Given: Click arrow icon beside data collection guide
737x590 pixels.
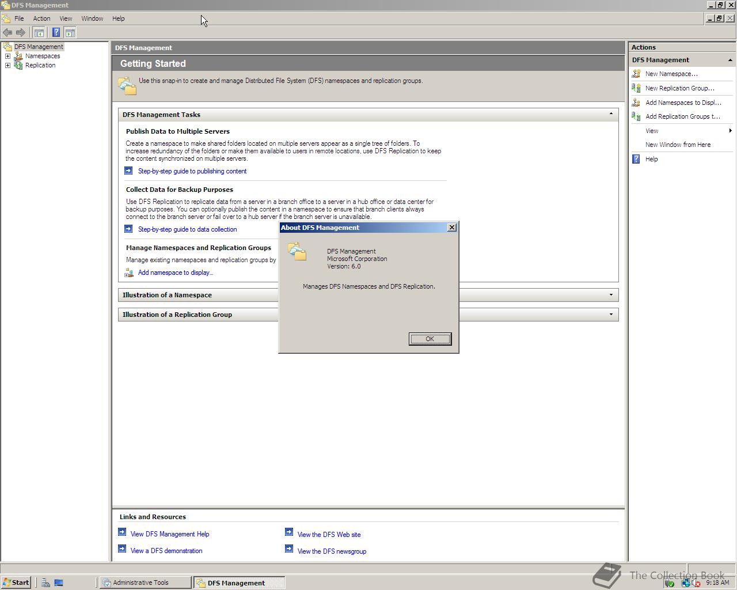Looking at the screenshot, I should 128,229.
